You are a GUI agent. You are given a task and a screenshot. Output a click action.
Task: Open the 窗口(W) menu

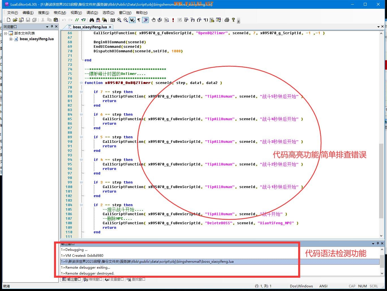[125, 13]
